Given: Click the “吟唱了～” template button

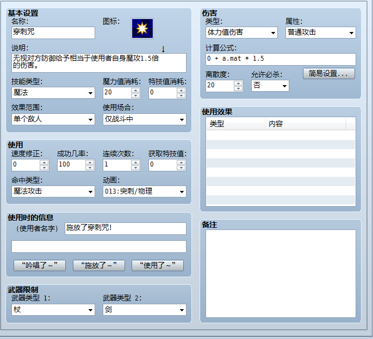Looking at the screenshot, I should tap(40, 265).
